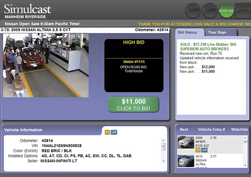Click the green $11,000 Click to Bid button
The image size is (251, 177).
pos(134,105)
